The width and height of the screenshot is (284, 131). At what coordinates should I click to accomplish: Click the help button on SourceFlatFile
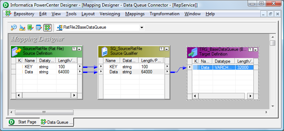pyautogui.click(x=74, y=49)
